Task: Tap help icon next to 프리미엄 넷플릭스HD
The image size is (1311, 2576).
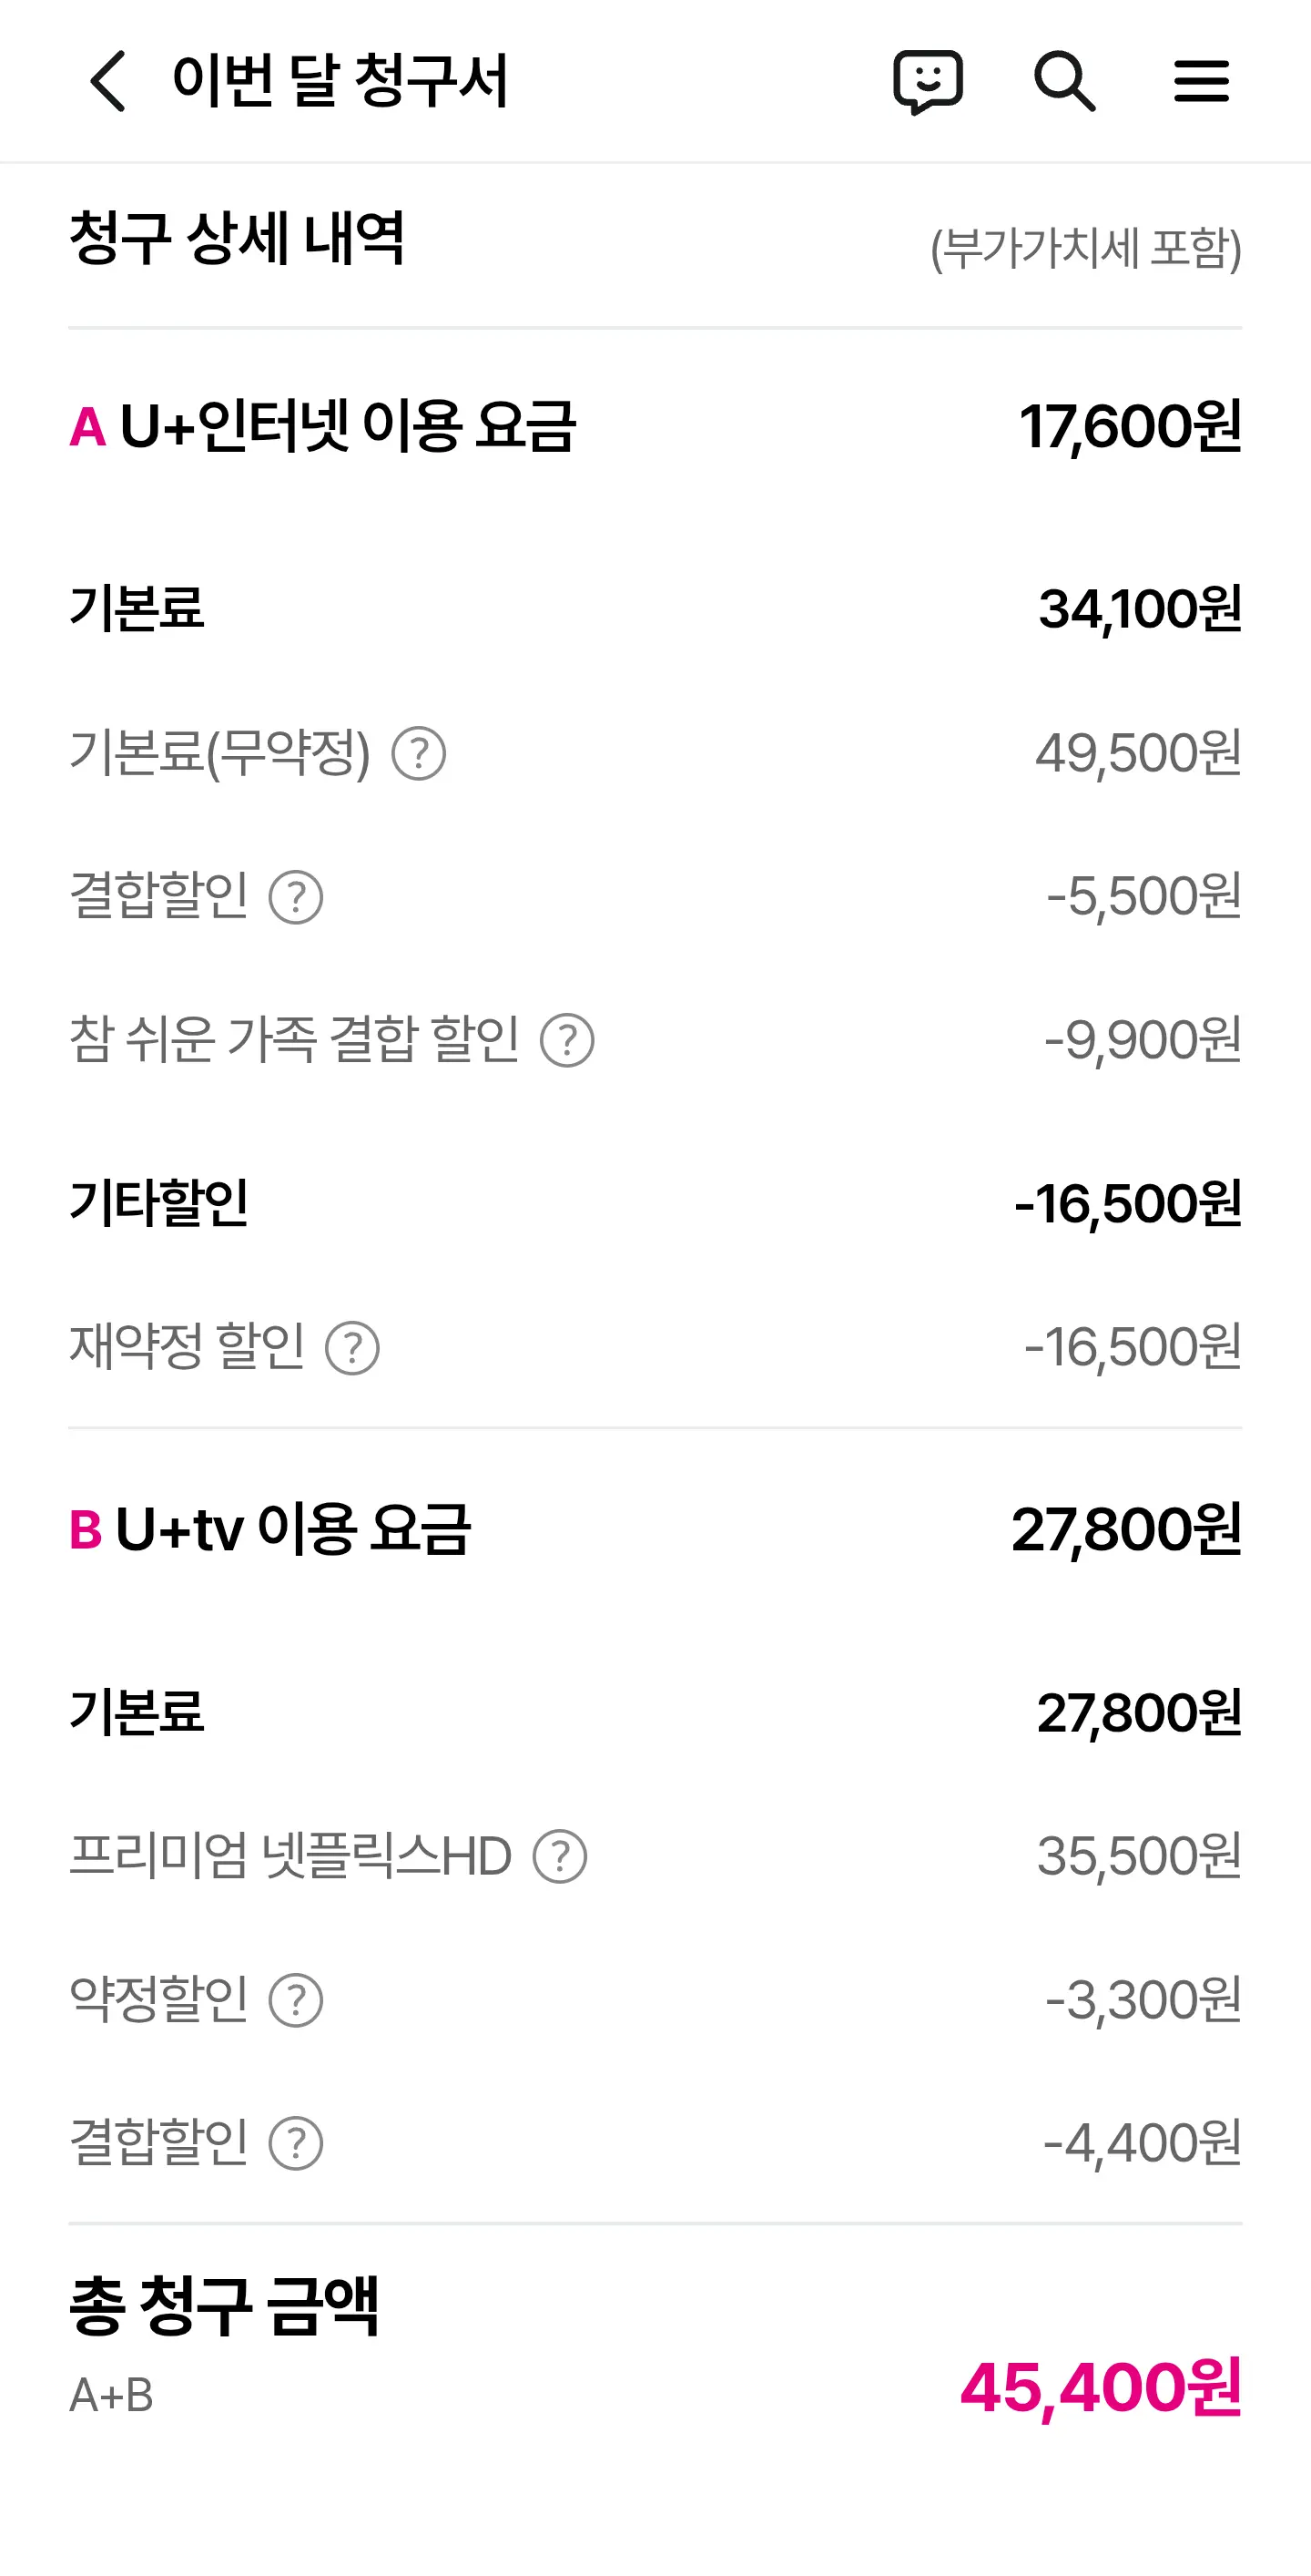Action: click(x=560, y=1857)
